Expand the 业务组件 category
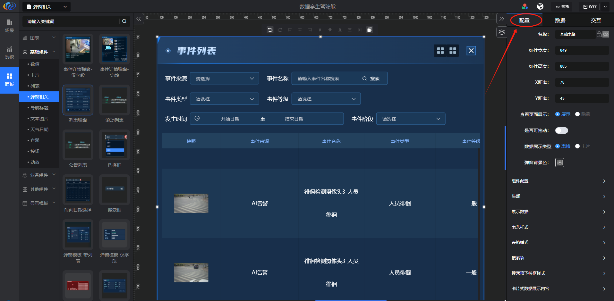This screenshot has width=614, height=301. click(39, 175)
